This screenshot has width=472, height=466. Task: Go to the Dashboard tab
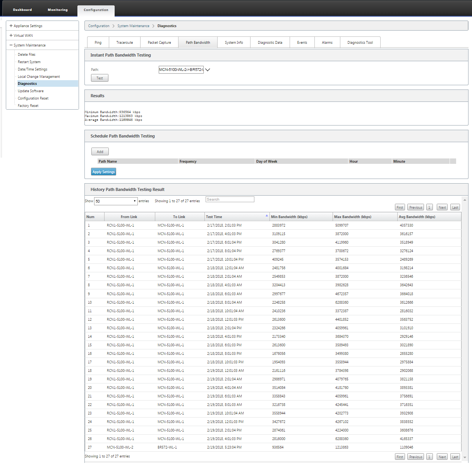(22, 10)
